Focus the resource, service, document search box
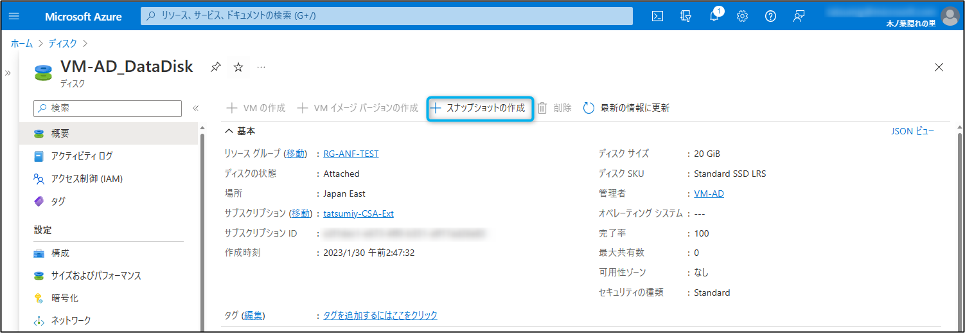965x333 pixels. coord(387,16)
